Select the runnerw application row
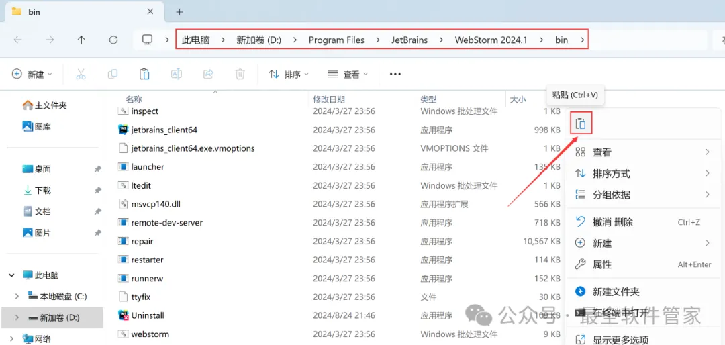The height and width of the screenshot is (345, 725). point(340,279)
